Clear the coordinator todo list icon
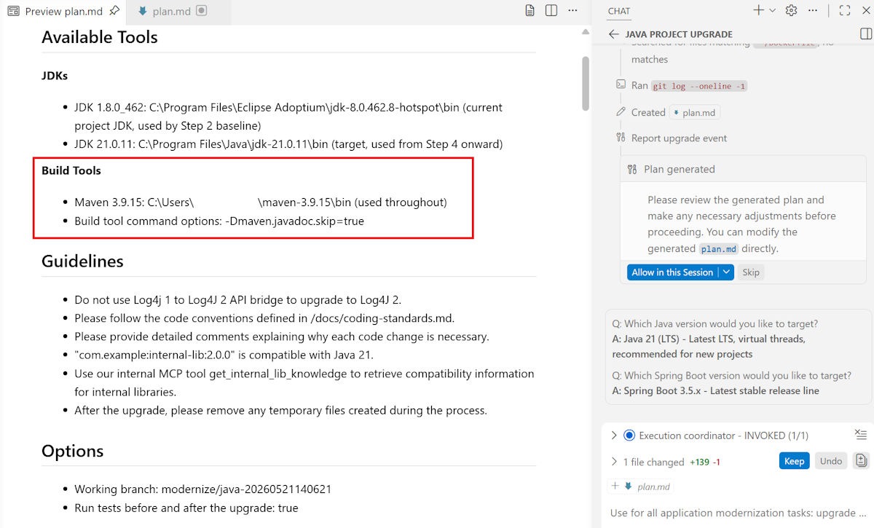874x528 pixels. coord(861,435)
